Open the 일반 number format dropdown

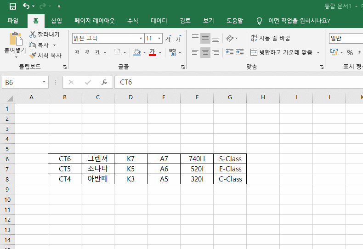(346, 38)
